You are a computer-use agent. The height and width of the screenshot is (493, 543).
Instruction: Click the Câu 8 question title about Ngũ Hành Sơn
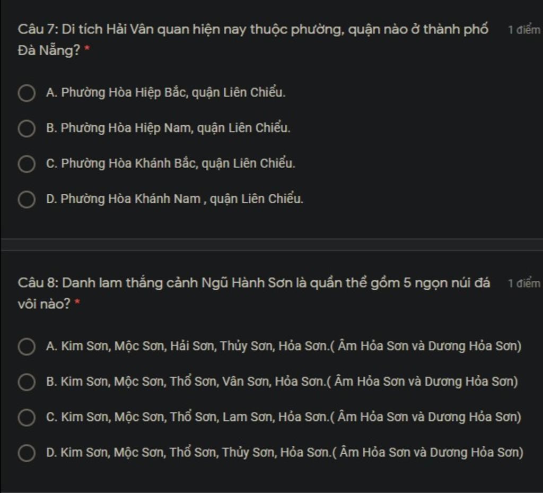pyautogui.click(x=254, y=293)
